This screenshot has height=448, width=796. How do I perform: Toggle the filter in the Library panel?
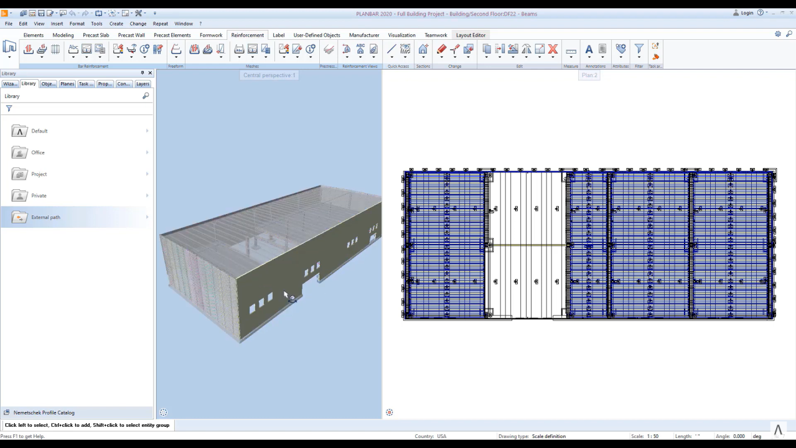click(x=9, y=108)
